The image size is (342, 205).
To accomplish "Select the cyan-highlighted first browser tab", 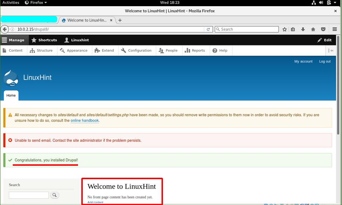I will coord(29,19).
